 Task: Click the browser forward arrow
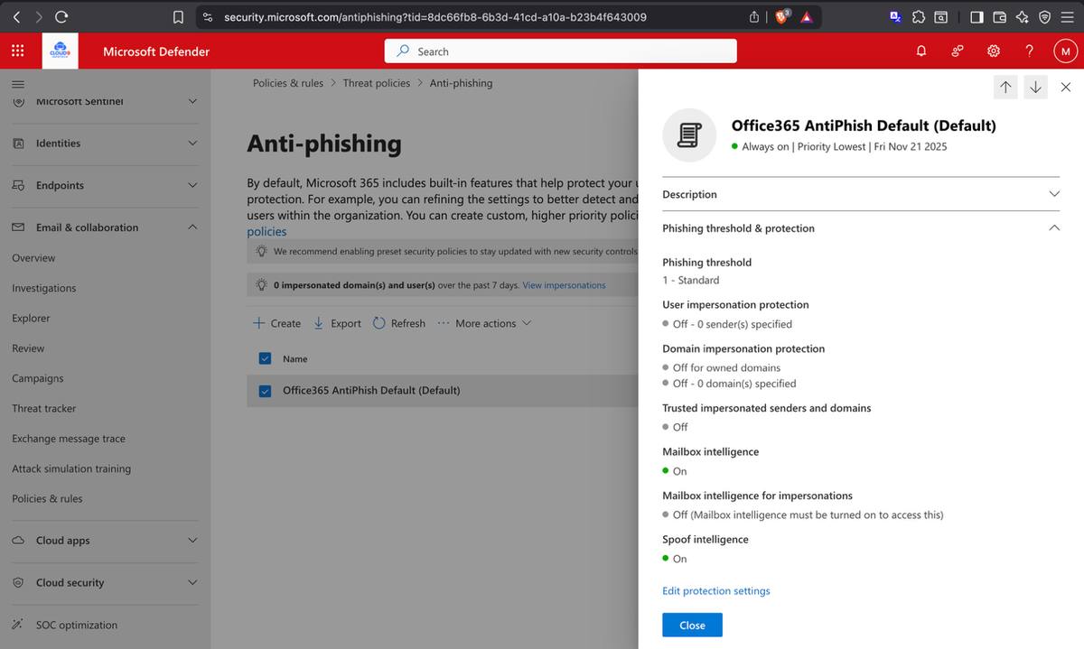coord(38,16)
